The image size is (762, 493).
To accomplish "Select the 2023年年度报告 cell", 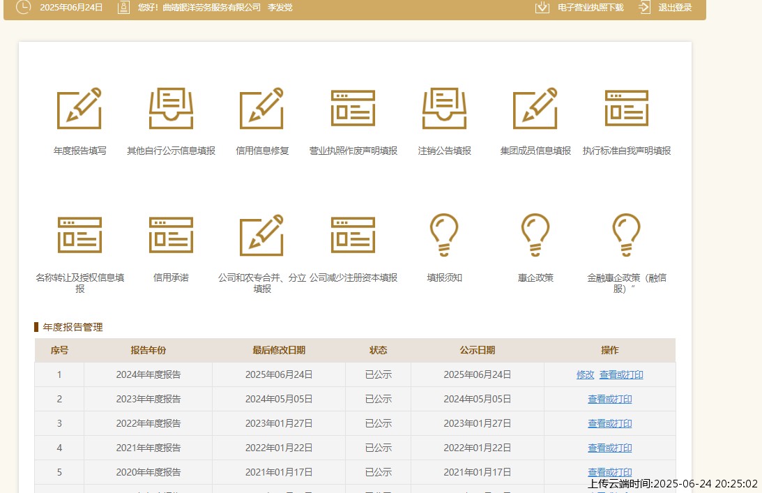I will (x=148, y=399).
